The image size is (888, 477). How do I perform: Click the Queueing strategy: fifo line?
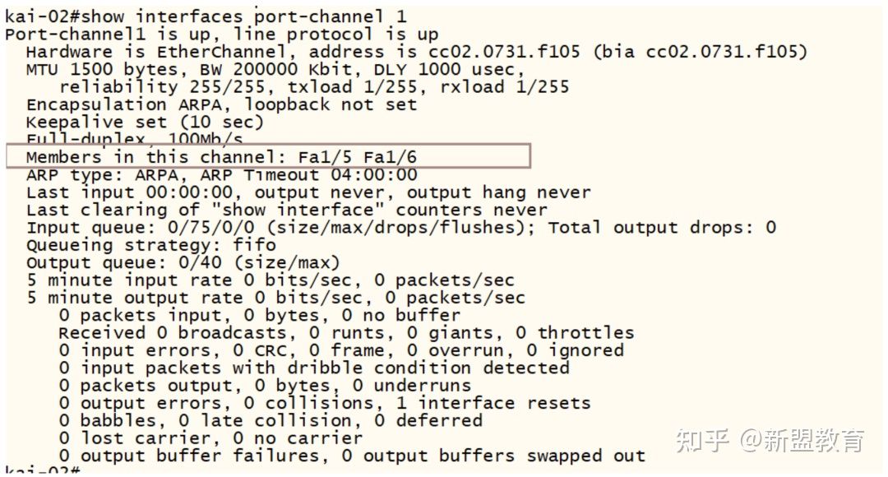tap(151, 244)
